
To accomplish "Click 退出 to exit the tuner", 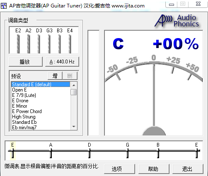I will (x=188, y=169).
